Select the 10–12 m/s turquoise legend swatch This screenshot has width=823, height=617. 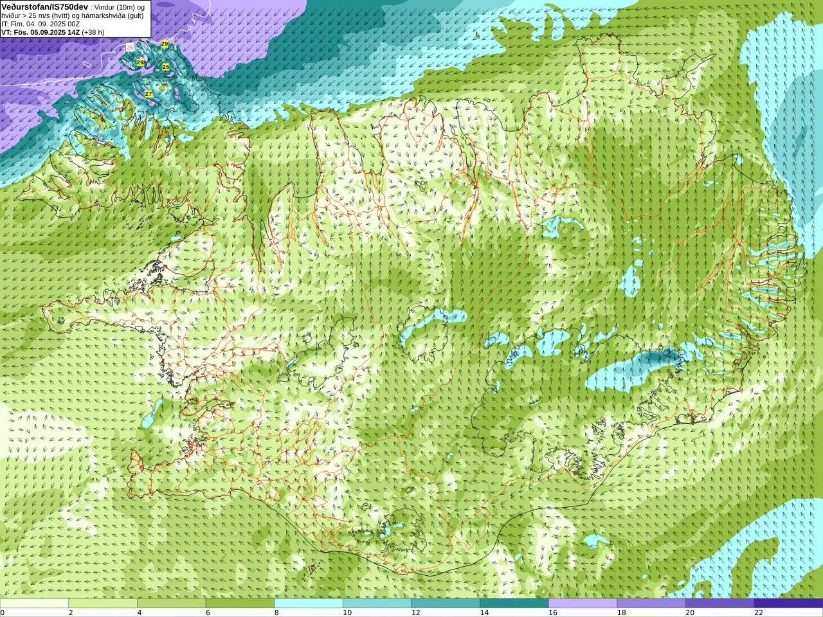[x=377, y=604]
